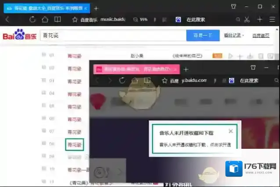Dismiss the 音乐人未开通收藏和下载 popup
This screenshot has width=280, height=187.
[x=231, y=131]
